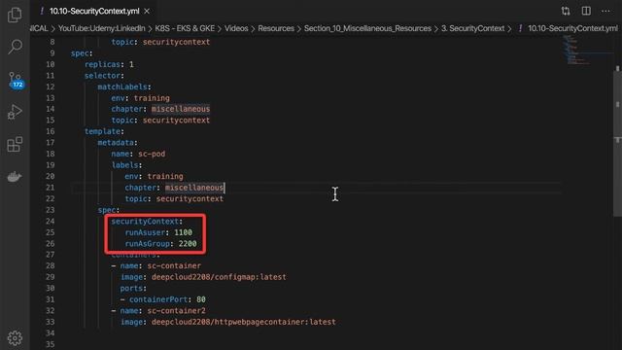
Task: Click the 'sc-container2' name value
Action: coord(177,310)
